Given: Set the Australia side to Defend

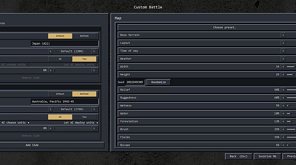Looking at the screenshot, I should pyautogui.click(x=84, y=94).
